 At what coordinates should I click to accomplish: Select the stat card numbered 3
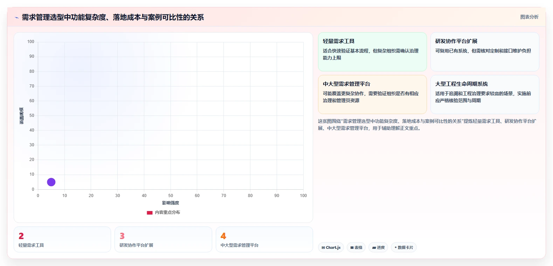[x=163, y=239]
